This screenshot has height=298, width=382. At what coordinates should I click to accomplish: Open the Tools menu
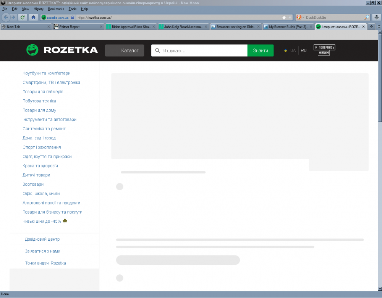72,9
